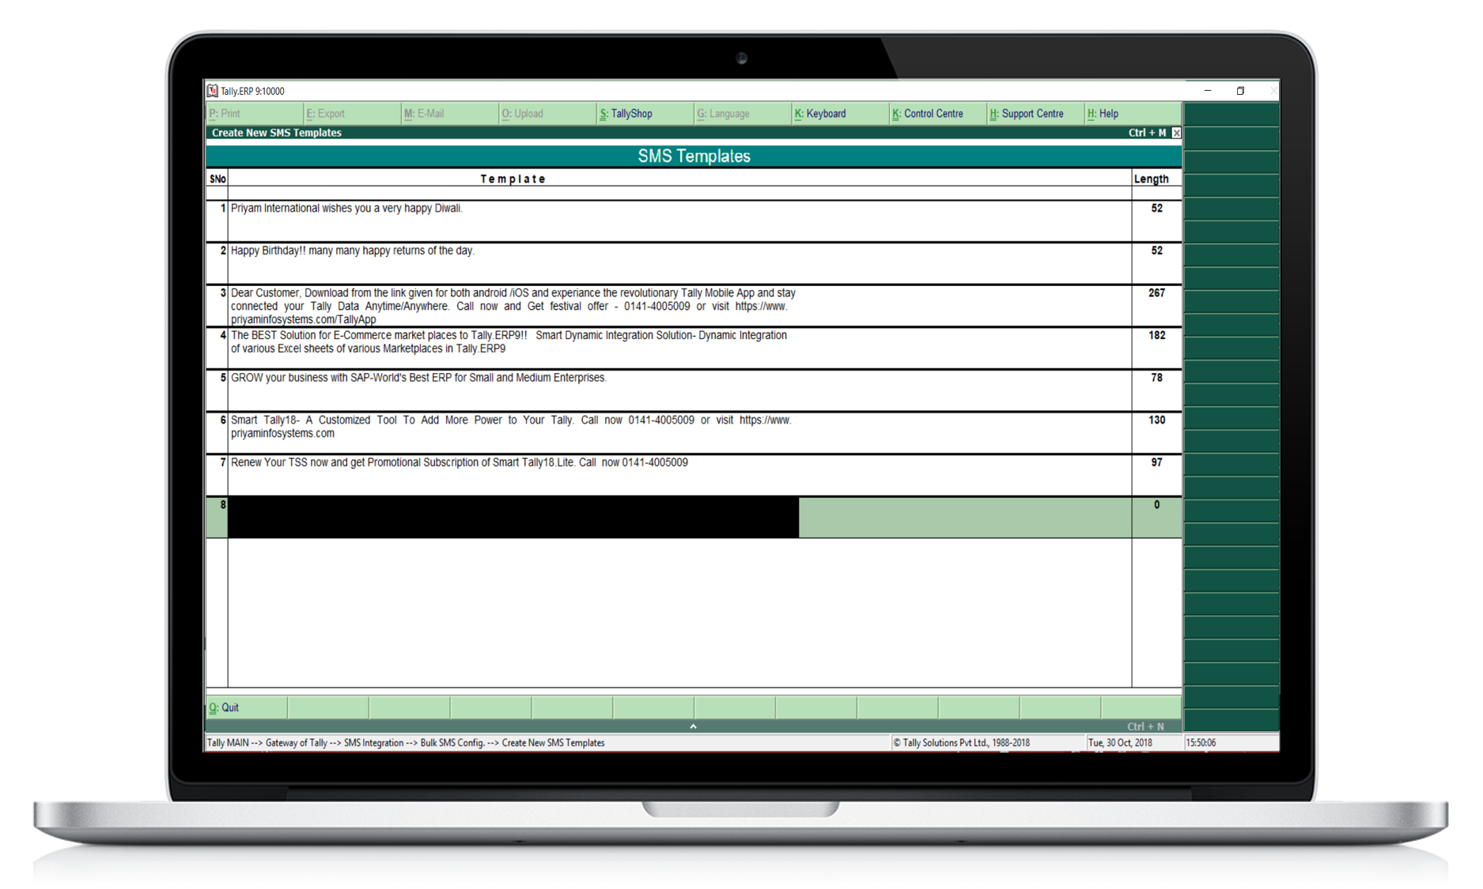The width and height of the screenshot is (1483, 889).
Task: Click the length value 97
Action: coord(1156,462)
